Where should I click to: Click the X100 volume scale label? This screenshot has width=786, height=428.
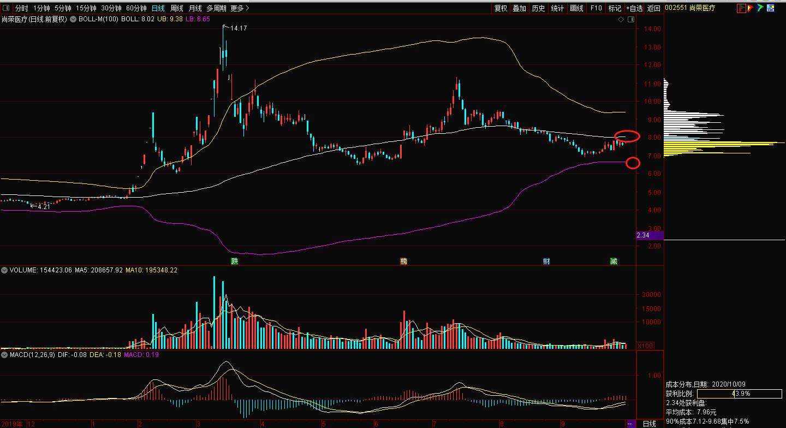[x=646, y=346]
